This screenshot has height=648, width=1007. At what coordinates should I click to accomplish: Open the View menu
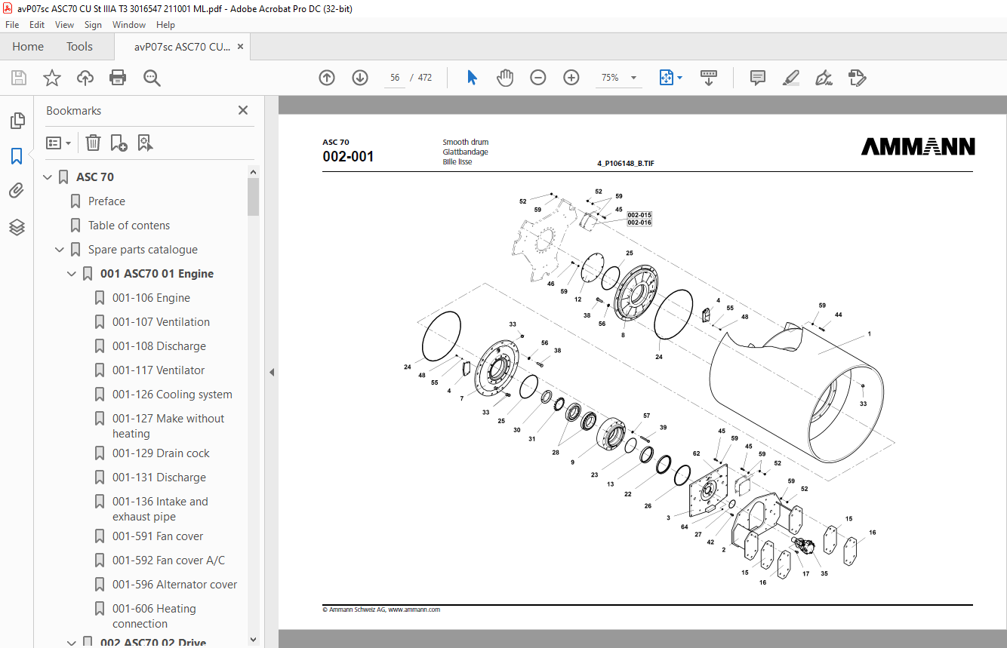[64, 25]
